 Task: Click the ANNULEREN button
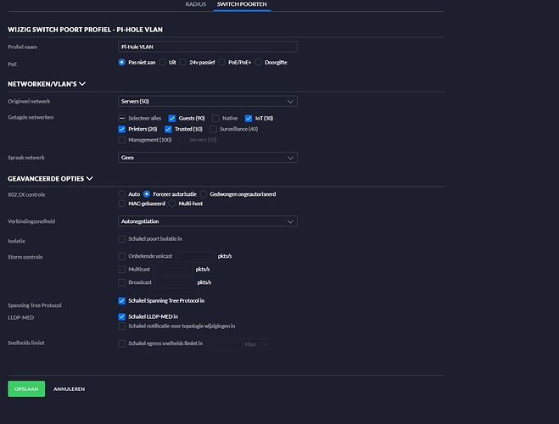[69, 388]
